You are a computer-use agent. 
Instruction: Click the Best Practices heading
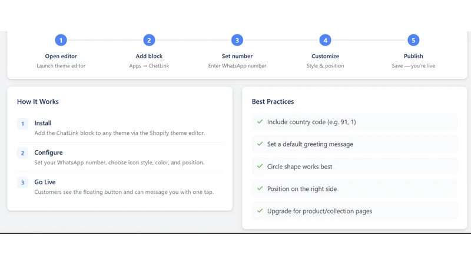click(x=273, y=101)
